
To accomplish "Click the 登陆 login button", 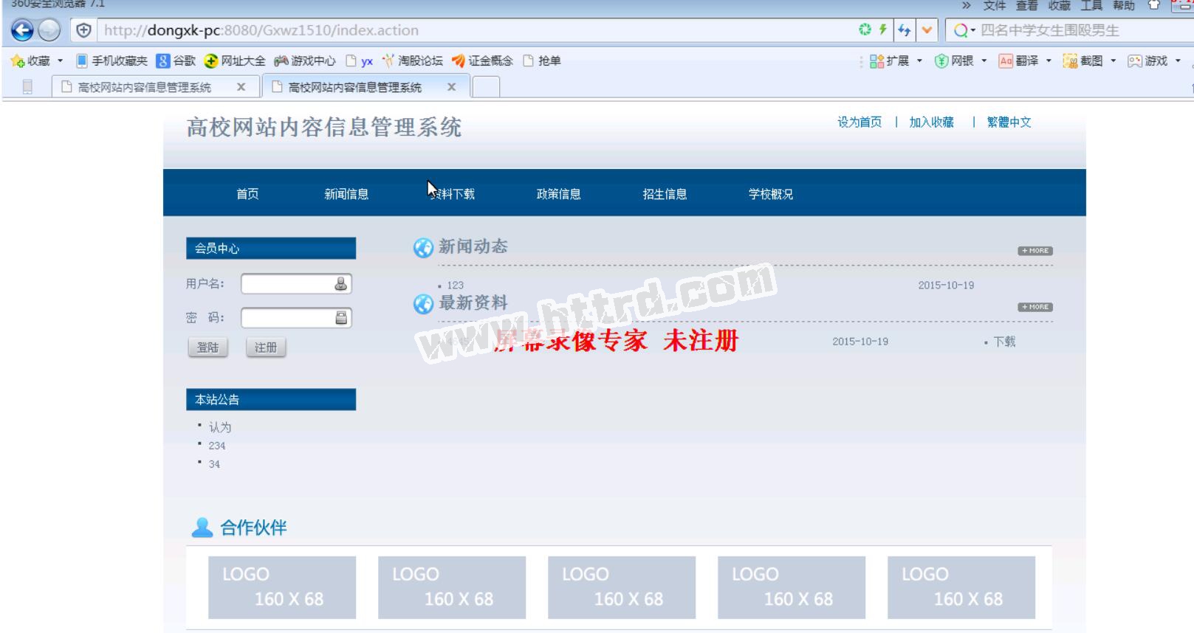I will [x=207, y=347].
